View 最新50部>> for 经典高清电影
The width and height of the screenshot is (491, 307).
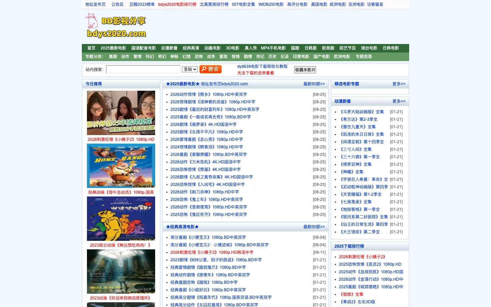click(314, 227)
